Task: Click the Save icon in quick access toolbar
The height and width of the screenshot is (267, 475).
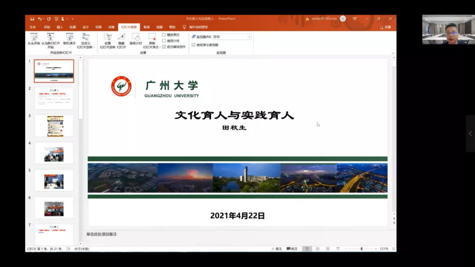Action: (33, 19)
